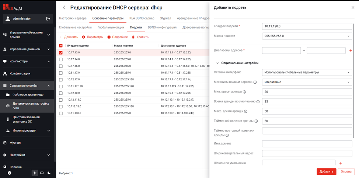Click the Широковещательный адрес input field
Image resolution: width=359 pixels, height=178 pixels.
[307, 153]
